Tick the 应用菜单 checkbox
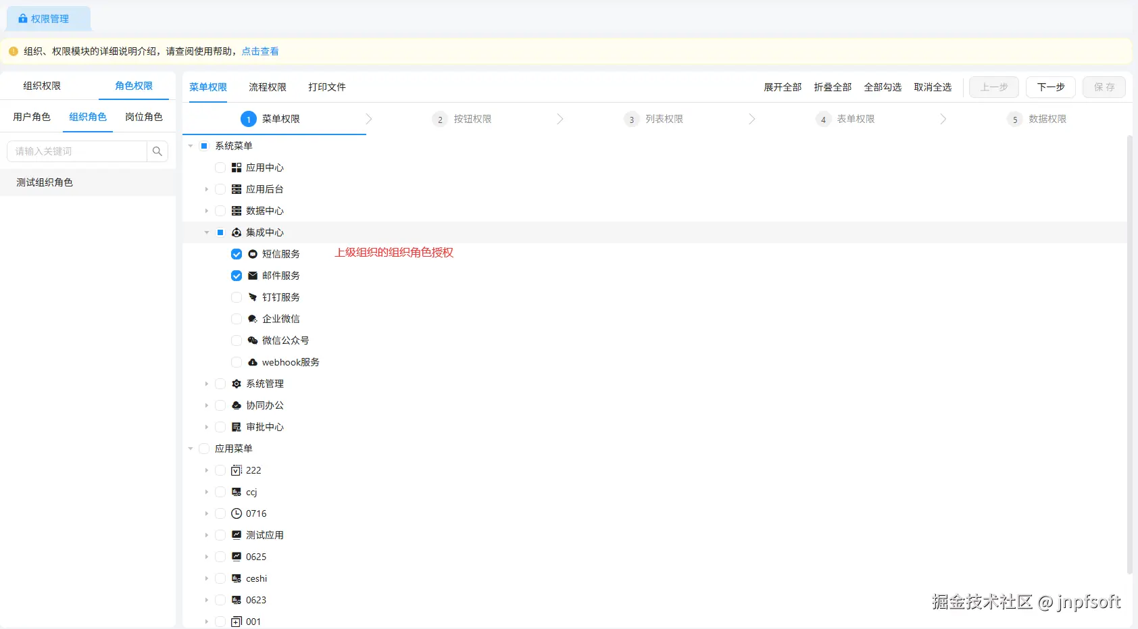This screenshot has height=629, width=1138. (x=204, y=449)
